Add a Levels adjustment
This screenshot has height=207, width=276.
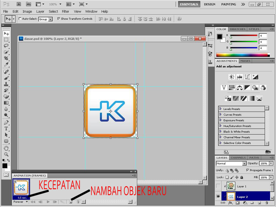point(240,77)
